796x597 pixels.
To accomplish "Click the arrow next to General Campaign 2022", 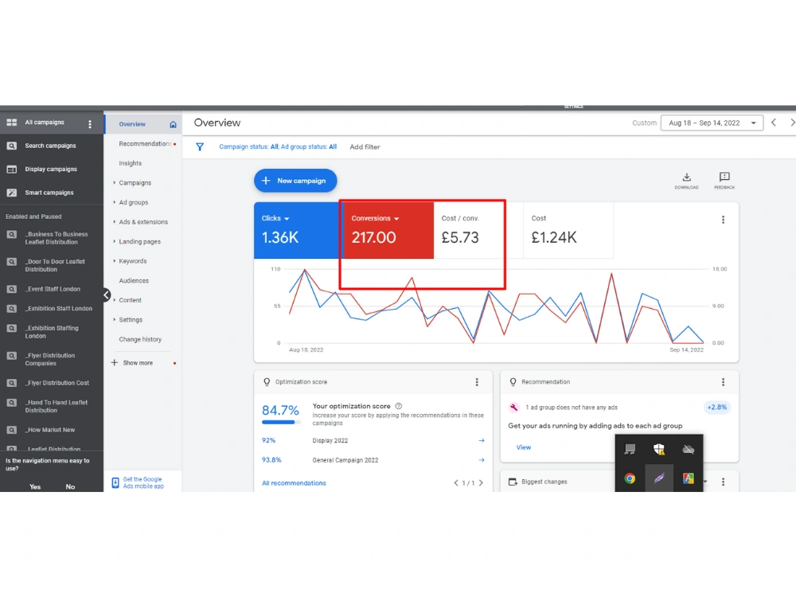I will tap(482, 460).
